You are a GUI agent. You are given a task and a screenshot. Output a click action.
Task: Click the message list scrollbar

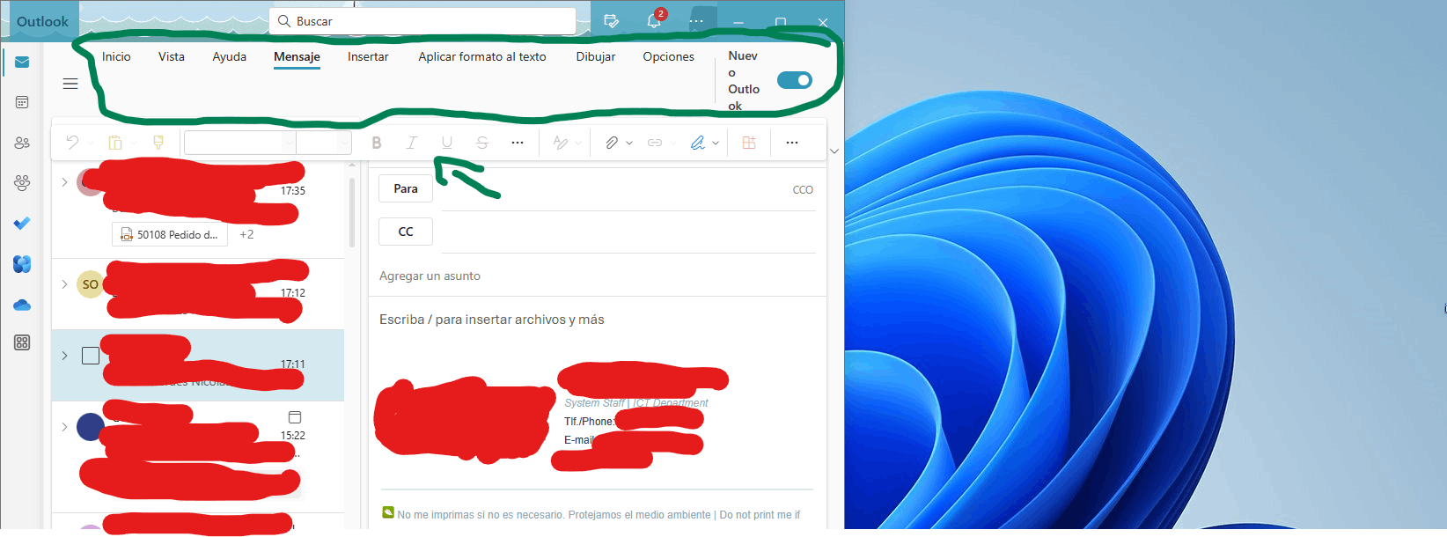(x=352, y=212)
